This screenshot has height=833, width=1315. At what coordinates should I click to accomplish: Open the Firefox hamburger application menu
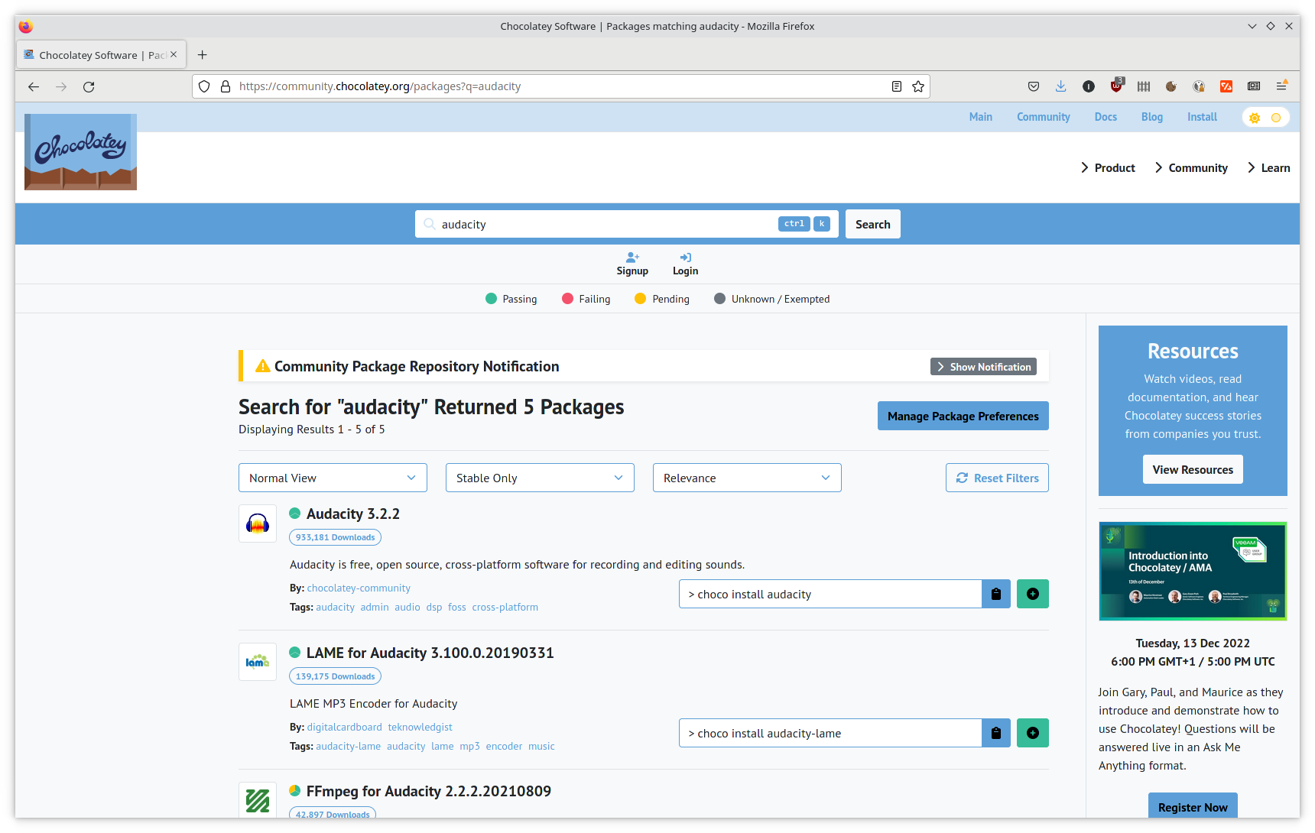coord(1281,86)
